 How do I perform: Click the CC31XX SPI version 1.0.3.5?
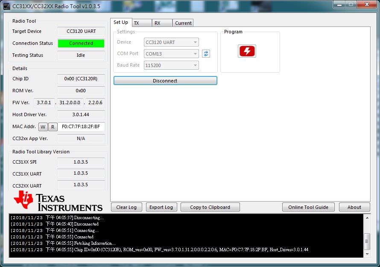tap(81, 162)
